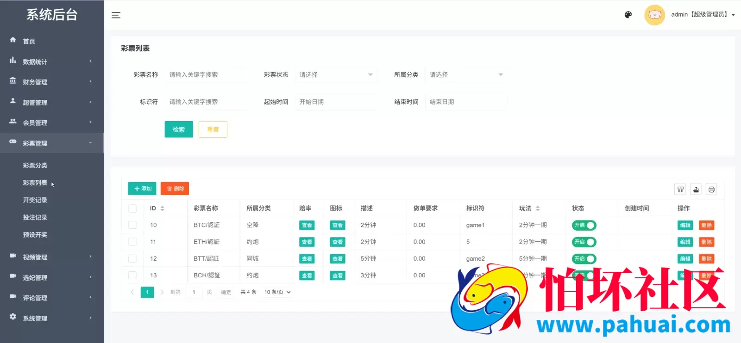Open the 起始时间 date field

click(x=336, y=102)
